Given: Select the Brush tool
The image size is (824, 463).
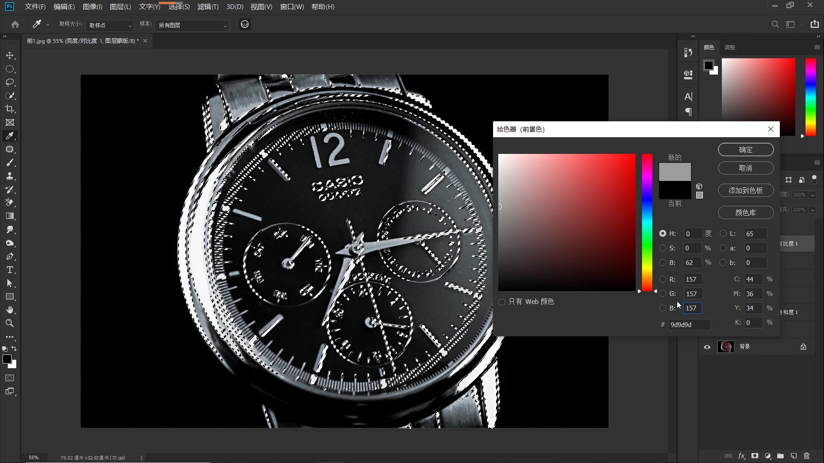Looking at the screenshot, I should (x=10, y=163).
